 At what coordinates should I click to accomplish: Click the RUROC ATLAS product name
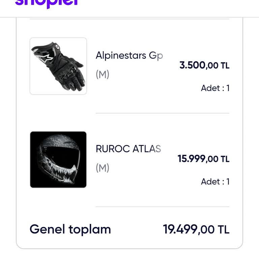(128, 149)
